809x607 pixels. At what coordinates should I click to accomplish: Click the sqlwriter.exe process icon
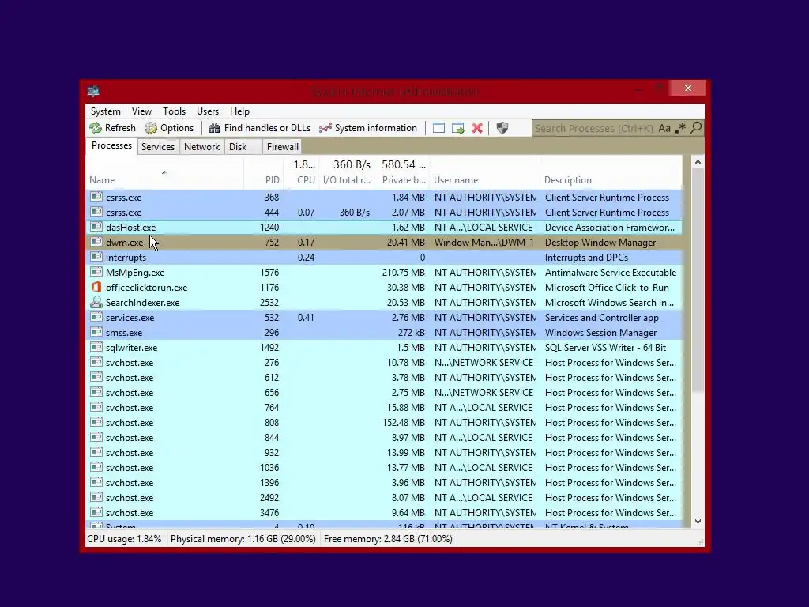click(x=96, y=347)
